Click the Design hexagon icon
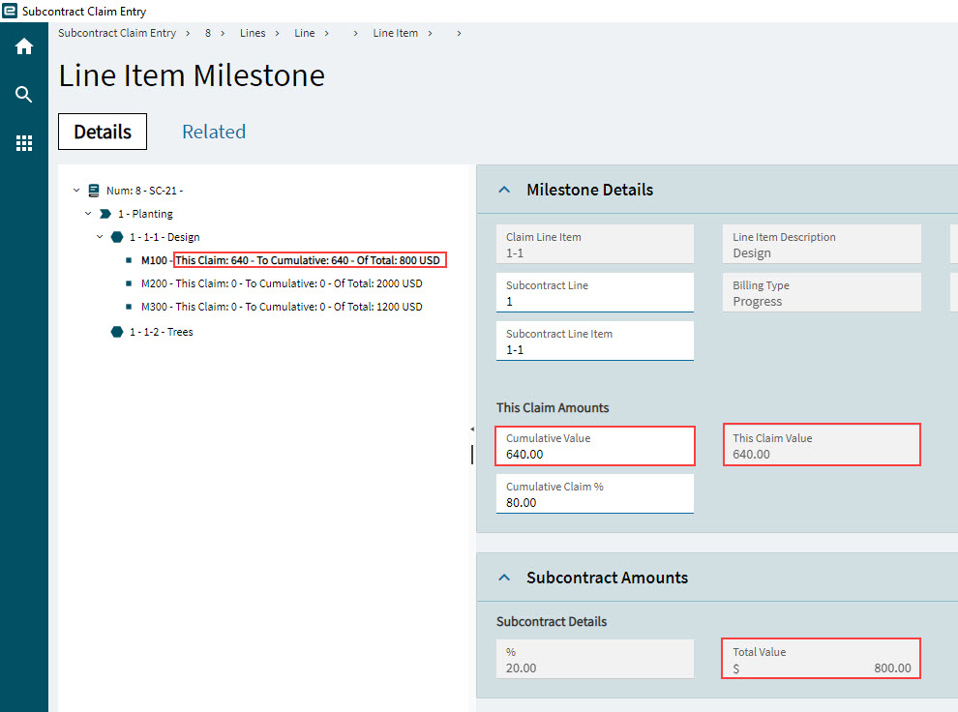Viewport: 958px width, 712px height. pos(117,237)
